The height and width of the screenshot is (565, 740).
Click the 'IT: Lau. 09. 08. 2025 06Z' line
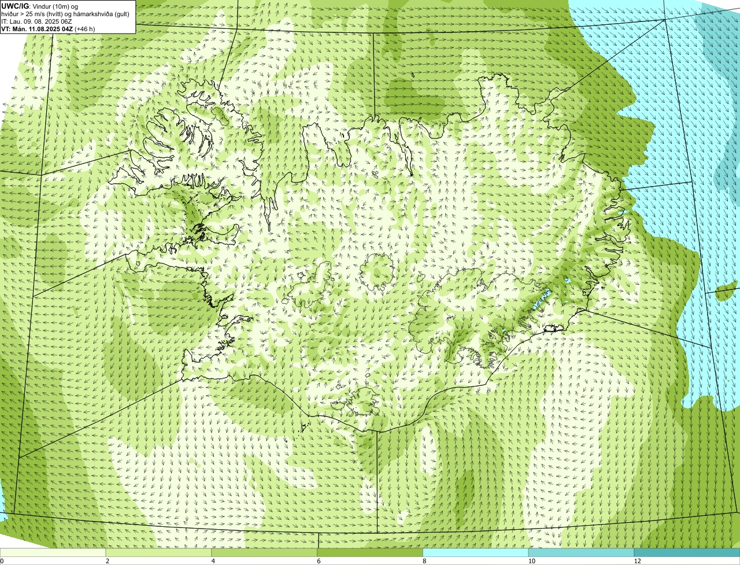[x=37, y=21]
